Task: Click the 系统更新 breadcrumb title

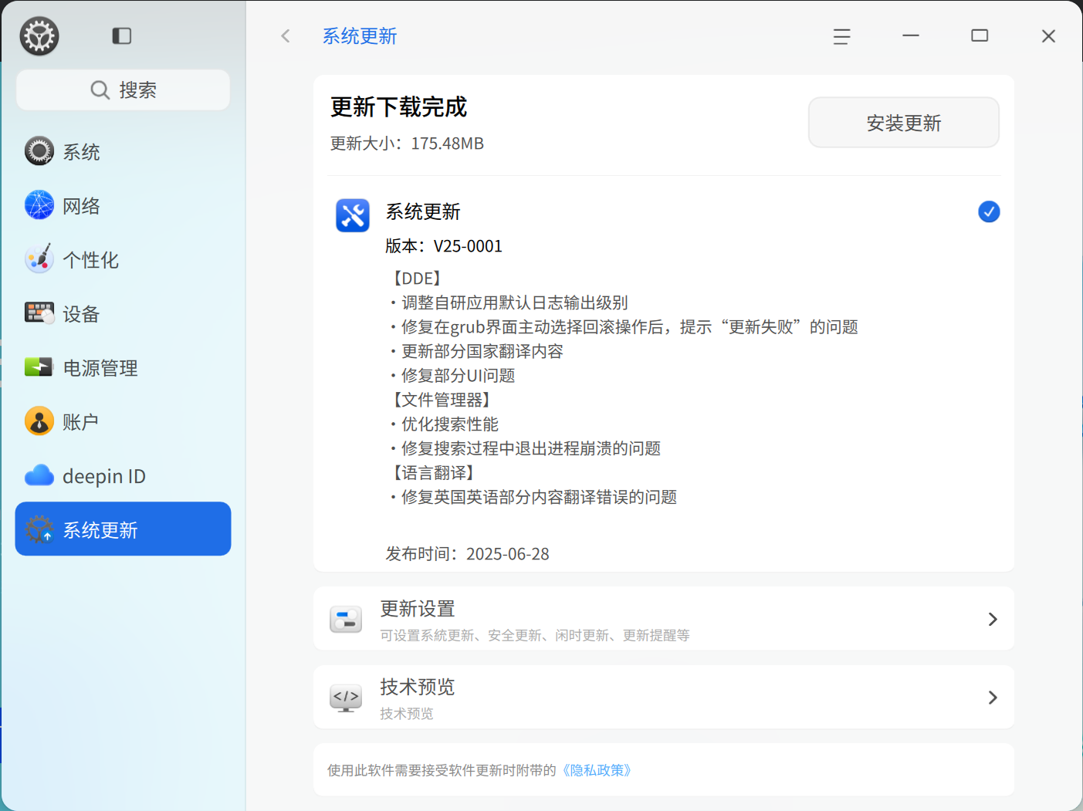Action: (x=360, y=36)
